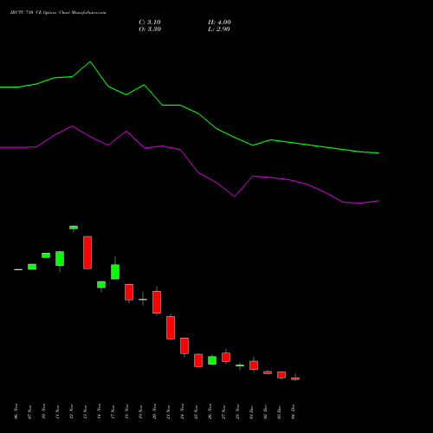
Task: Select the 04 Dec date label
Action: [x=293, y=411]
